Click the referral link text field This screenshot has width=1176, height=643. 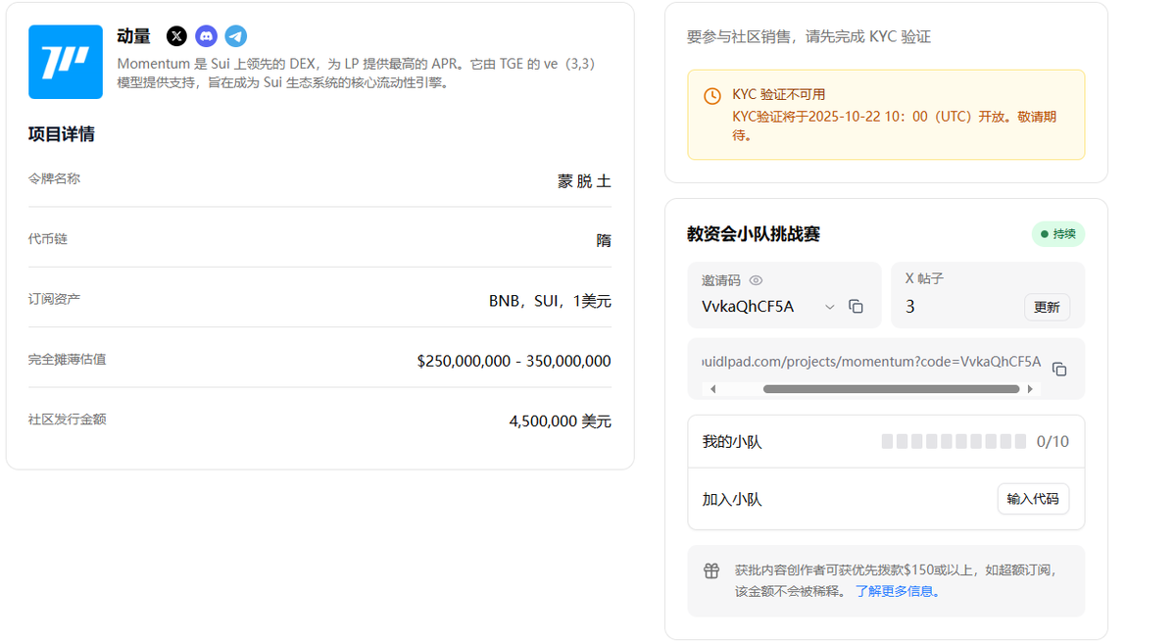[x=871, y=362]
